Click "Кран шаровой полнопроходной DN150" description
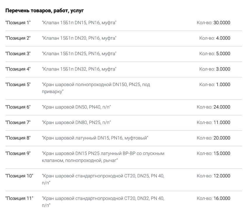 click(x=96, y=88)
